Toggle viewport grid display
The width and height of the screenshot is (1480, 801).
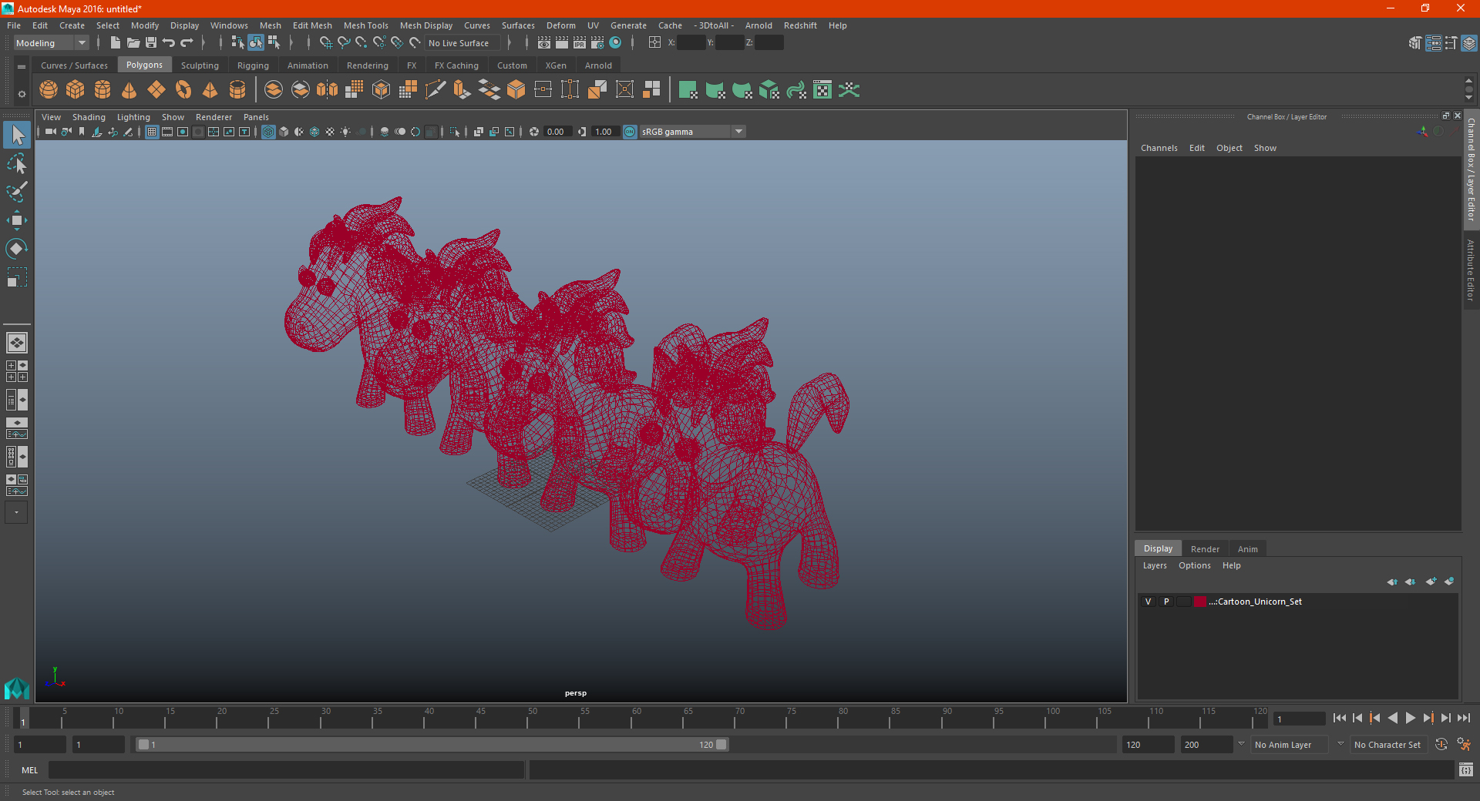152,132
